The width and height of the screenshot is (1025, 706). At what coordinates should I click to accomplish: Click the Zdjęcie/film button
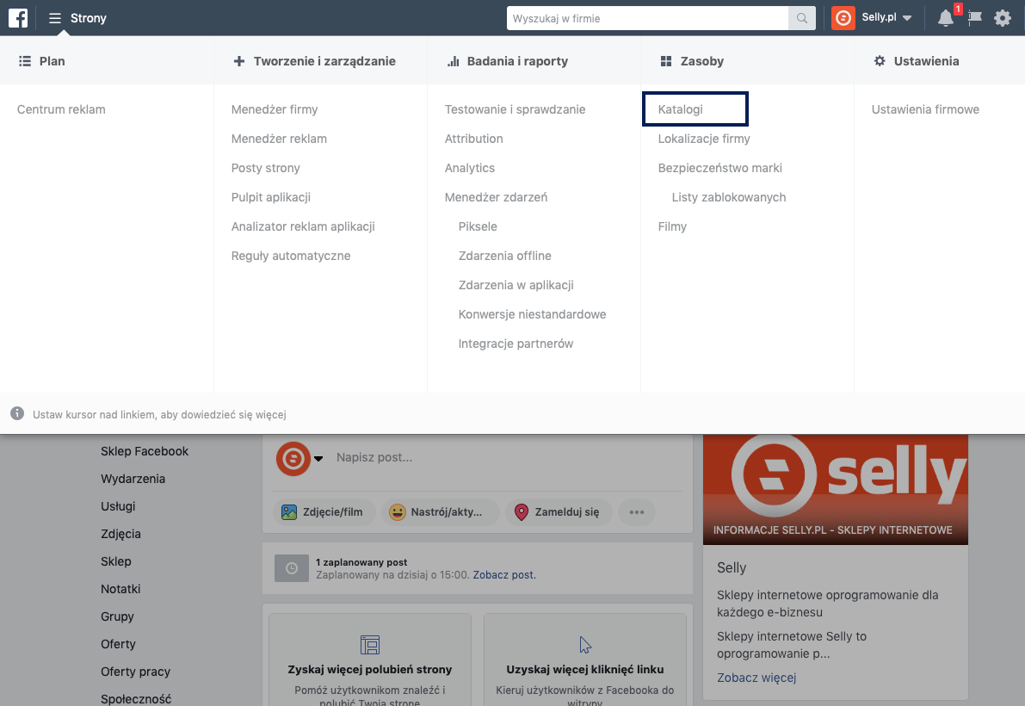pos(323,512)
